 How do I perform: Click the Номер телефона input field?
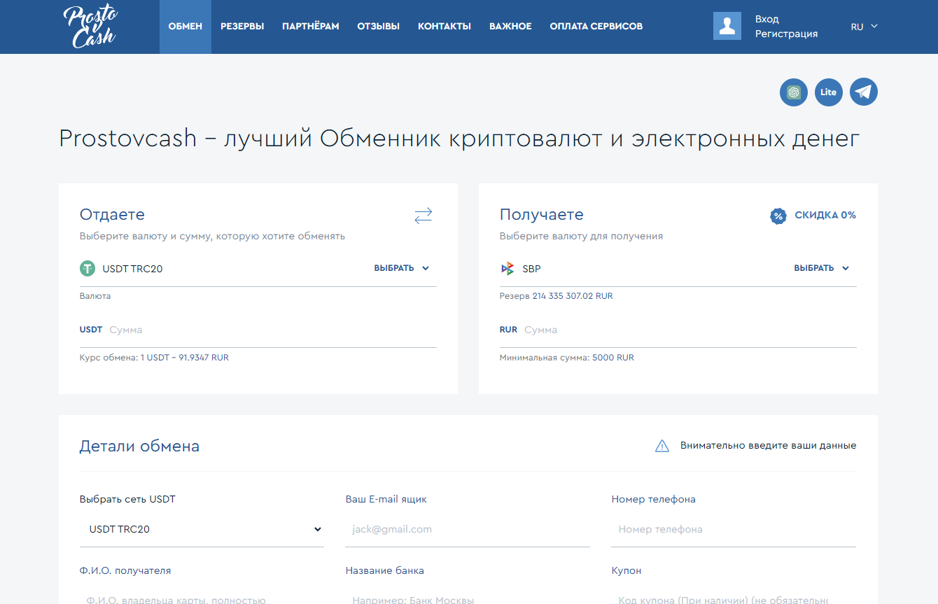point(734,529)
